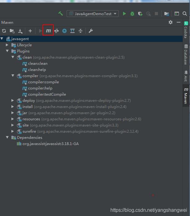
Task: Open the Database tool window tab
Action: [x=186, y=57]
